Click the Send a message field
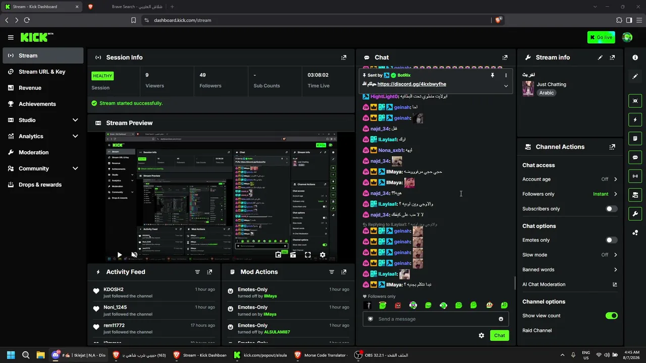 436,319
